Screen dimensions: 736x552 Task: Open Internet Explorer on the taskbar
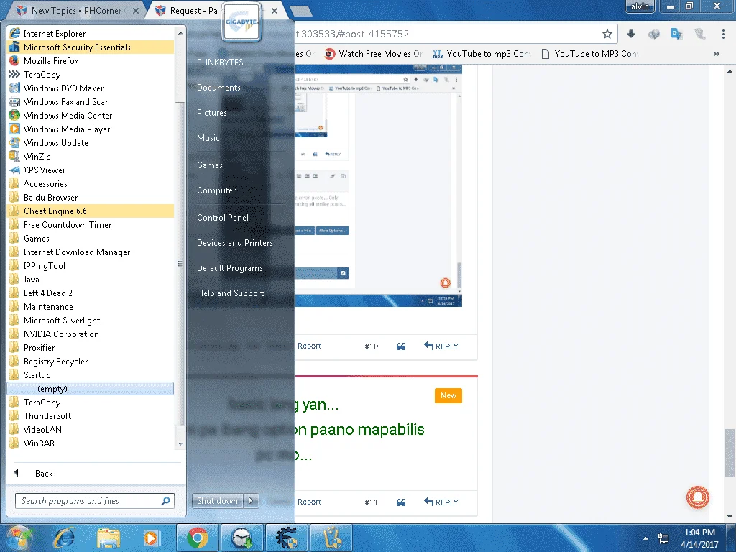(x=64, y=538)
